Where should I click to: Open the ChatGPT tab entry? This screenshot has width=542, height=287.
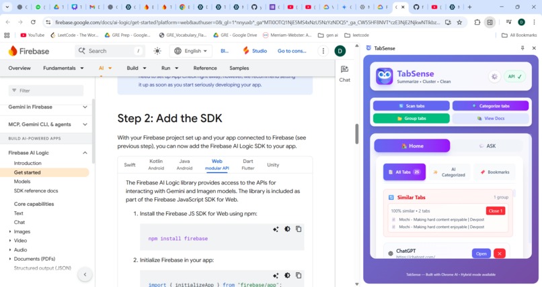[x=481, y=253]
